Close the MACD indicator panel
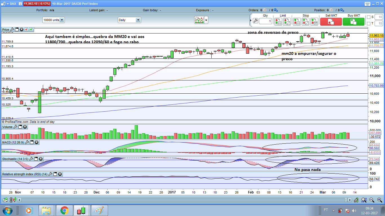Screen dimensions: 385x216 point(37,142)
